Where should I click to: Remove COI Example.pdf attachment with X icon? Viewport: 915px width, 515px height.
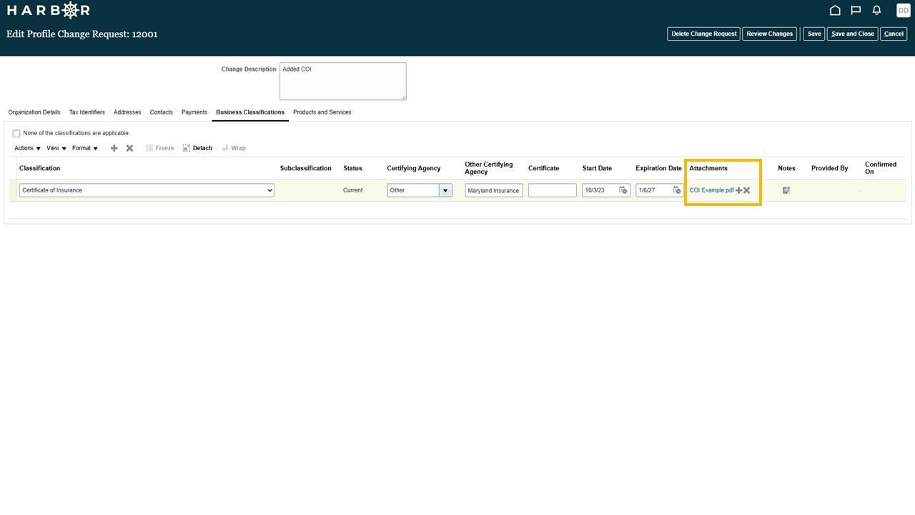click(747, 190)
